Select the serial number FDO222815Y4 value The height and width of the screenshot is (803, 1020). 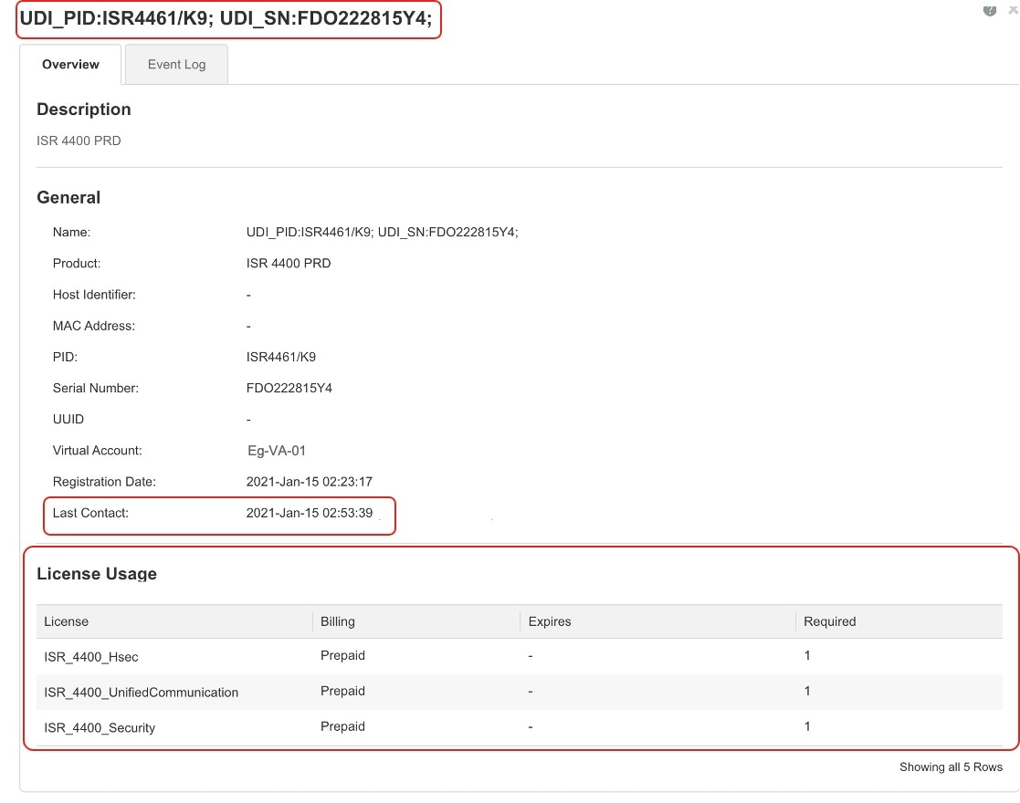point(289,388)
